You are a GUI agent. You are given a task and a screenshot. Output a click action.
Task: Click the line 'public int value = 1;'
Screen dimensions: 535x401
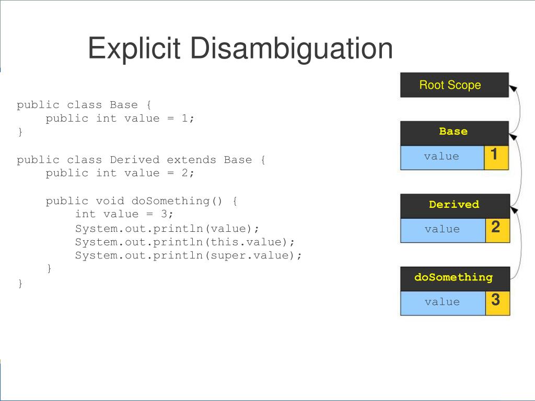point(120,119)
